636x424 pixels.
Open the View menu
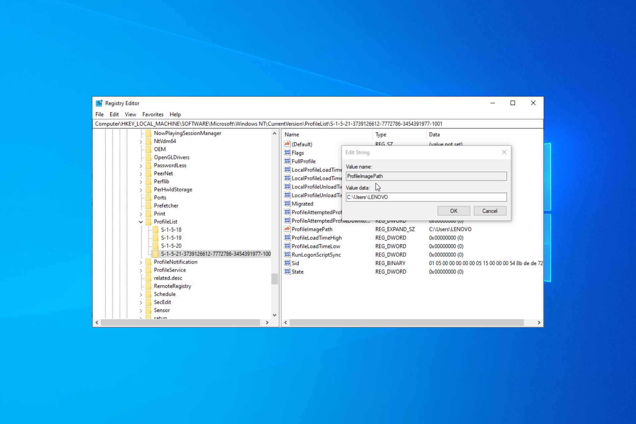131,114
